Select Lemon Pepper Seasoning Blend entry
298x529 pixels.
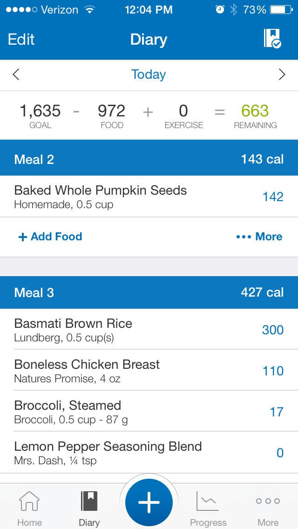click(x=149, y=453)
